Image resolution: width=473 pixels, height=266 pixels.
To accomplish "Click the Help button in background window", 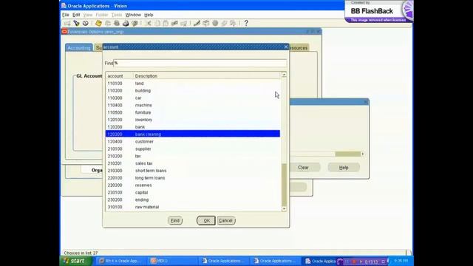I will coord(344,168).
